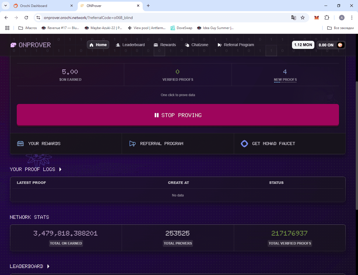Viewport: 358px width, 275px height.
Task: Open the Chatzone nav item
Action: [197, 45]
